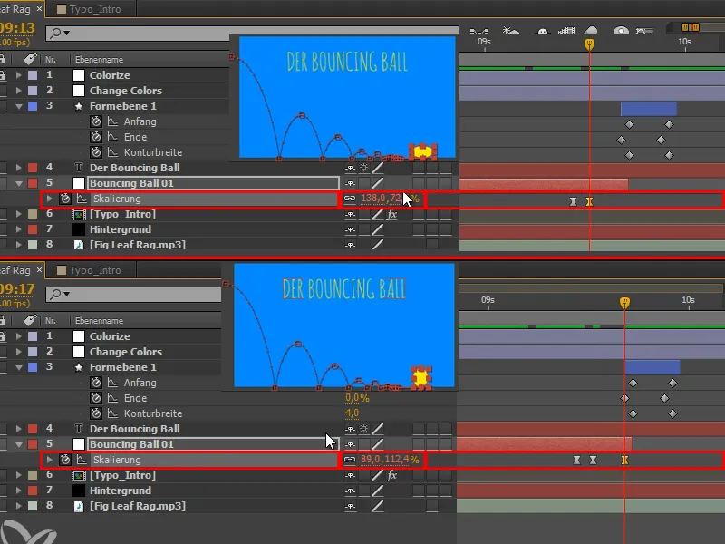This screenshot has width=725, height=544.
Task: Open the search dropdown arrow in the 09:17 timeline
Action: [x=66, y=294]
